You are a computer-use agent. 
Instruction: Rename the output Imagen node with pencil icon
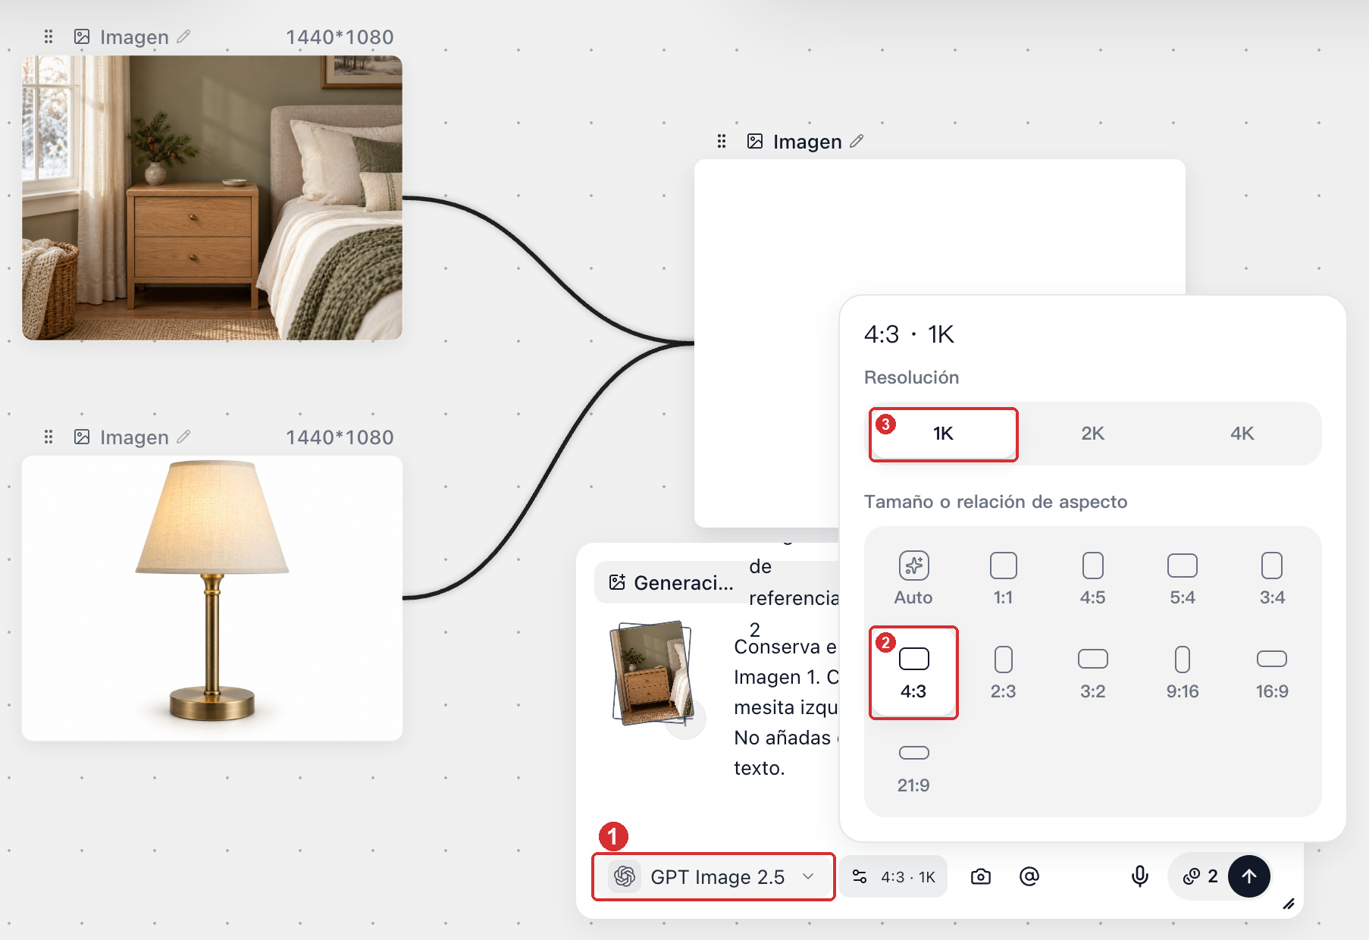point(857,141)
